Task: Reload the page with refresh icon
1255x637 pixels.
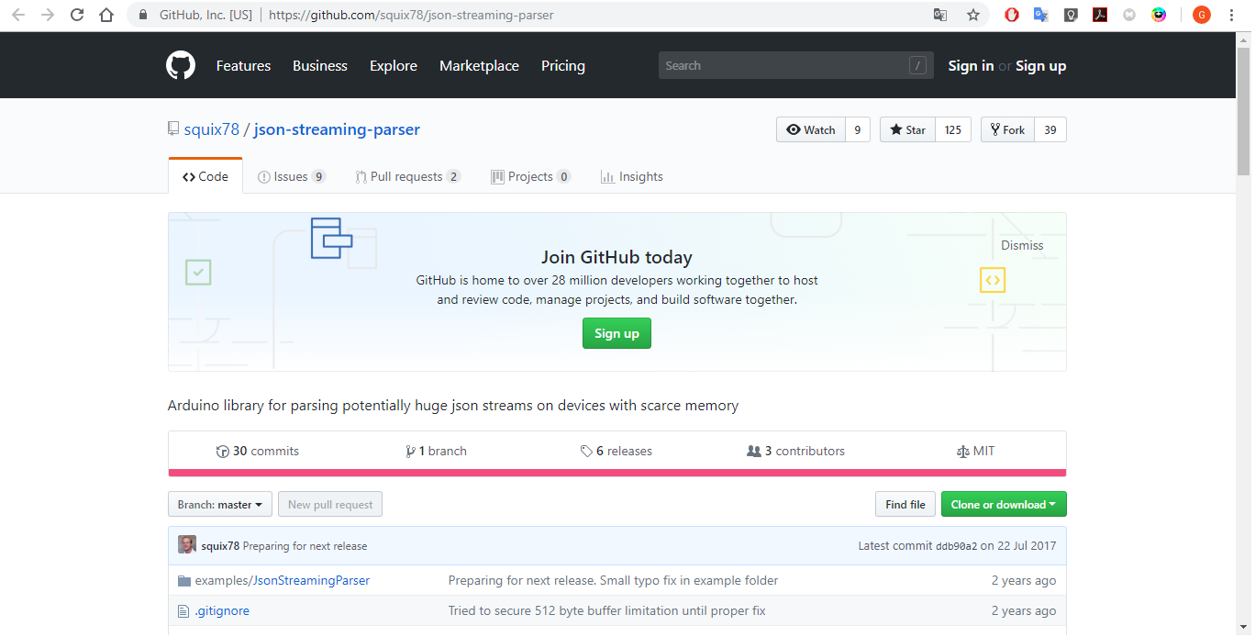Action: [77, 15]
